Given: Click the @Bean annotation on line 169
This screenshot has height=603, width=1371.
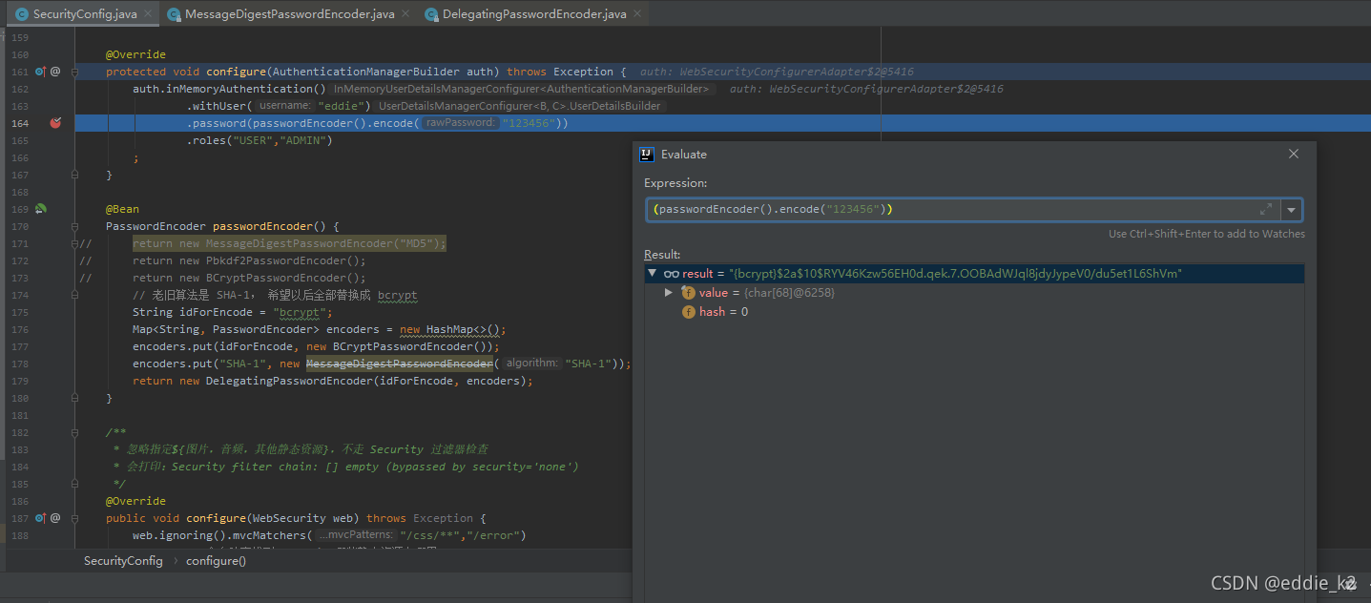Looking at the screenshot, I should coord(122,209).
